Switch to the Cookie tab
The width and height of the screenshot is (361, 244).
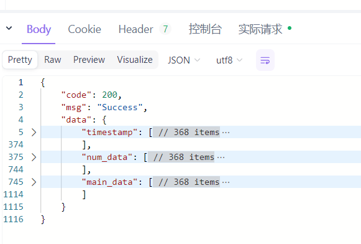click(x=85, y=29)
